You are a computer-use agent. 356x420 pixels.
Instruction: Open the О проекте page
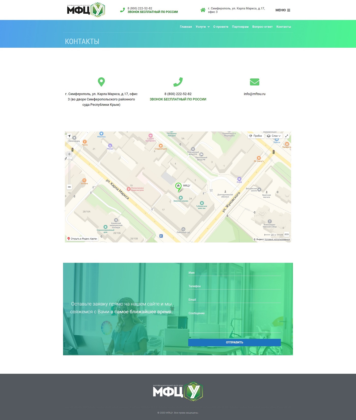click(x=221, y=27)
